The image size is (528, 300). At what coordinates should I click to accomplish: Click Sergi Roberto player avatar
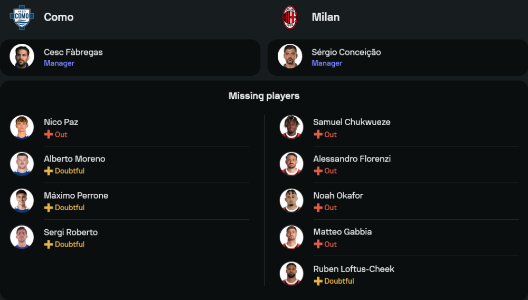[22, 237]
